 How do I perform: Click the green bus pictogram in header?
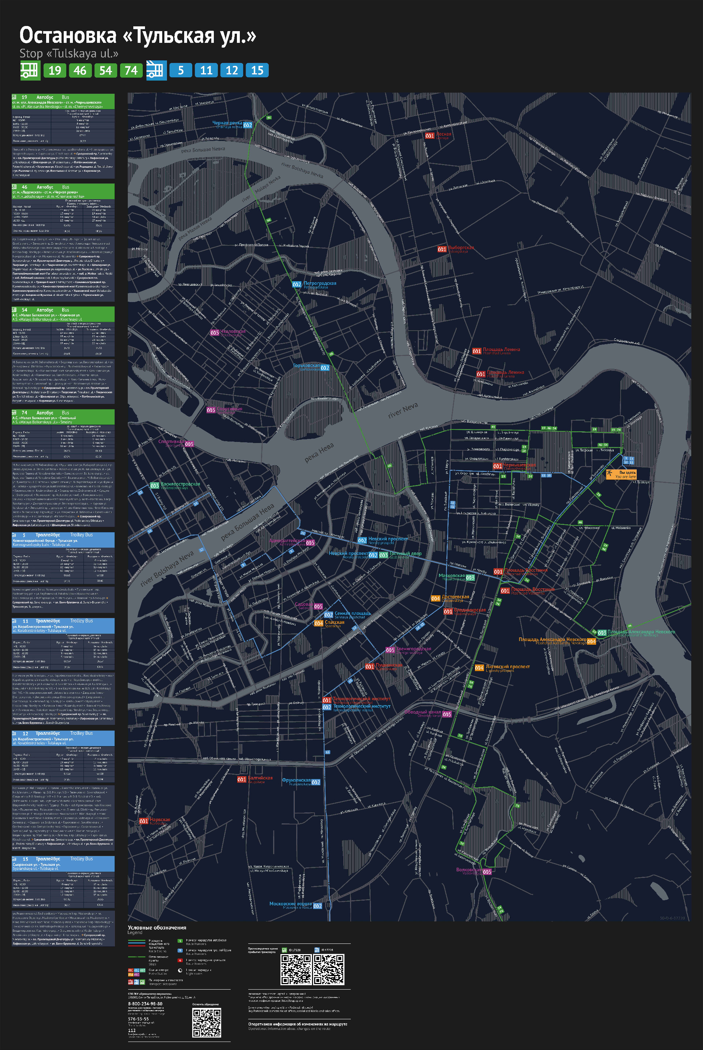click(x=30, y=70)
